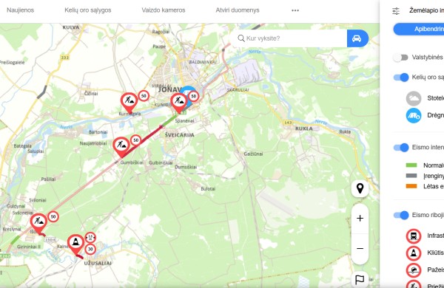Click the flag report button
This screenshot has height=288, width=444.
pos(360,280)
